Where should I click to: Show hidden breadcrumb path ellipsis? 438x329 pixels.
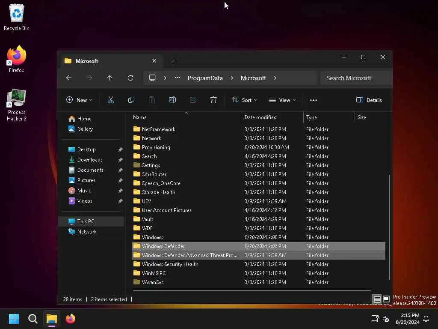pos(178,78)
